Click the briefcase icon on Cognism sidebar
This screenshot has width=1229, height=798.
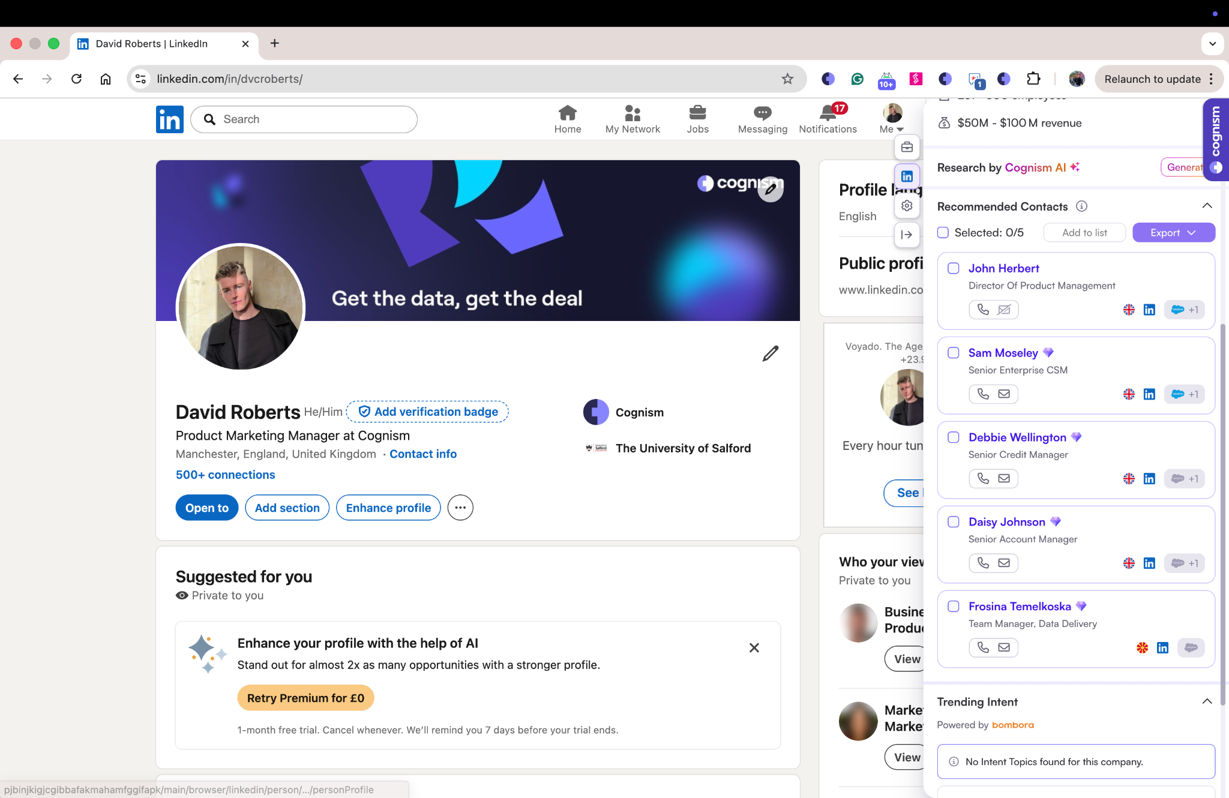tap(907, 147)
